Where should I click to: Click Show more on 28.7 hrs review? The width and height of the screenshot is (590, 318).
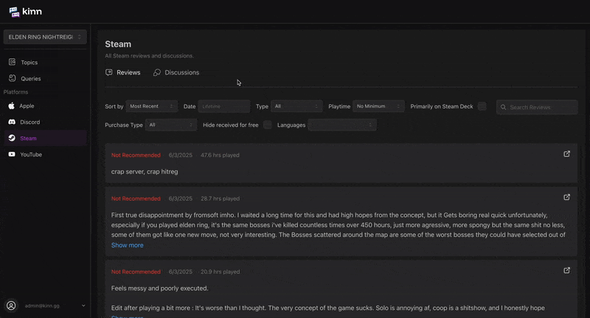(x=127, y=245)
